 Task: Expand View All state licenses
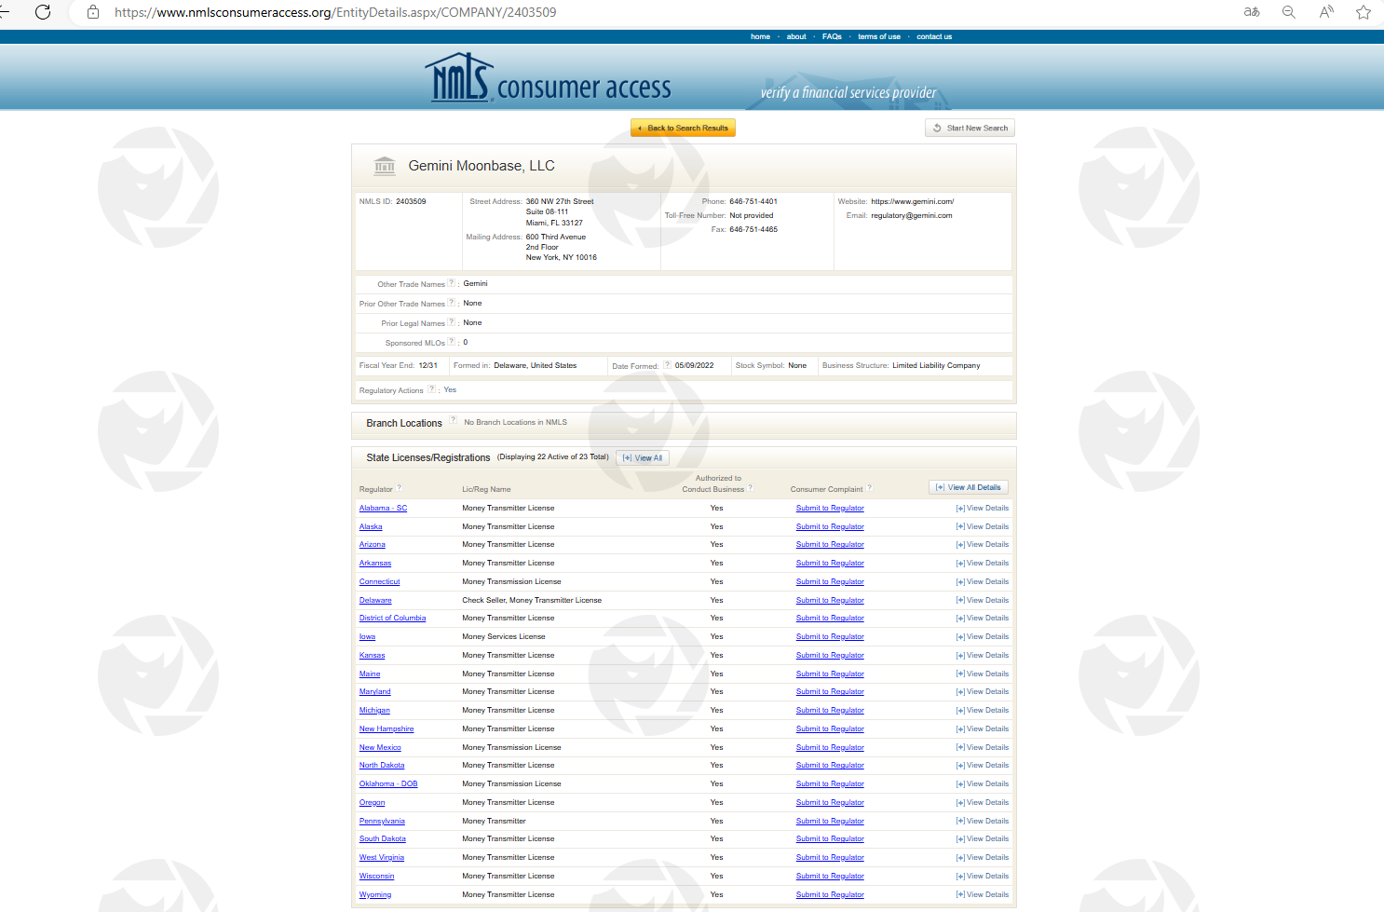643,457
